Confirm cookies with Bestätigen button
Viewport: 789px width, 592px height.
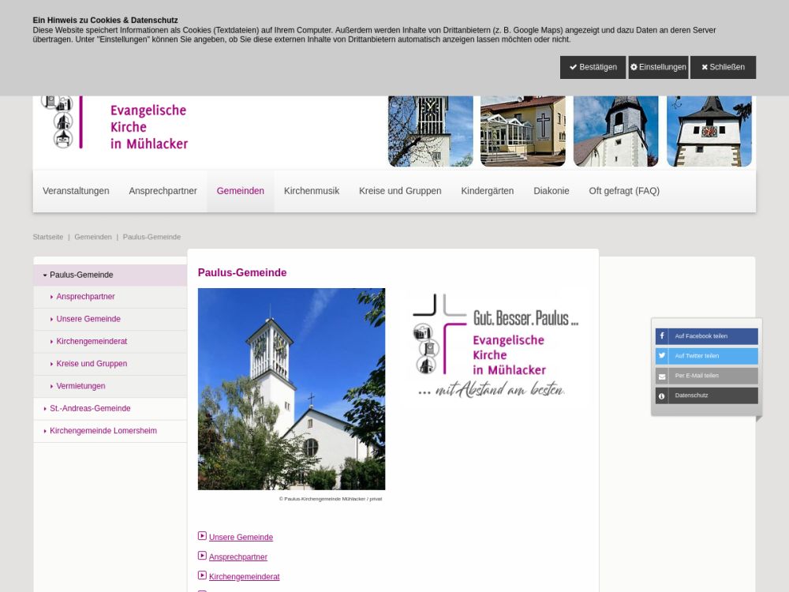593,67
